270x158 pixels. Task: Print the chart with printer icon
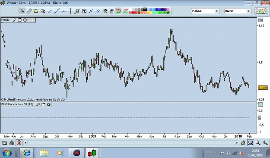pyautogui.click(x=12, y=143)
